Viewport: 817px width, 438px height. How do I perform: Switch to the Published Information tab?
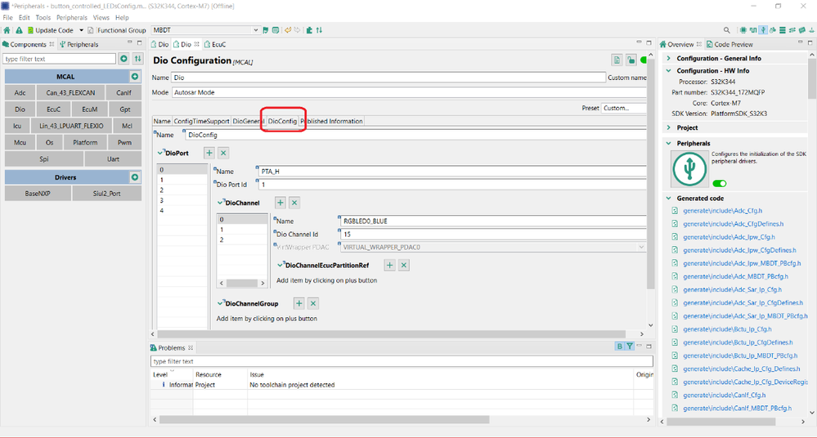[x=333, y=121]
